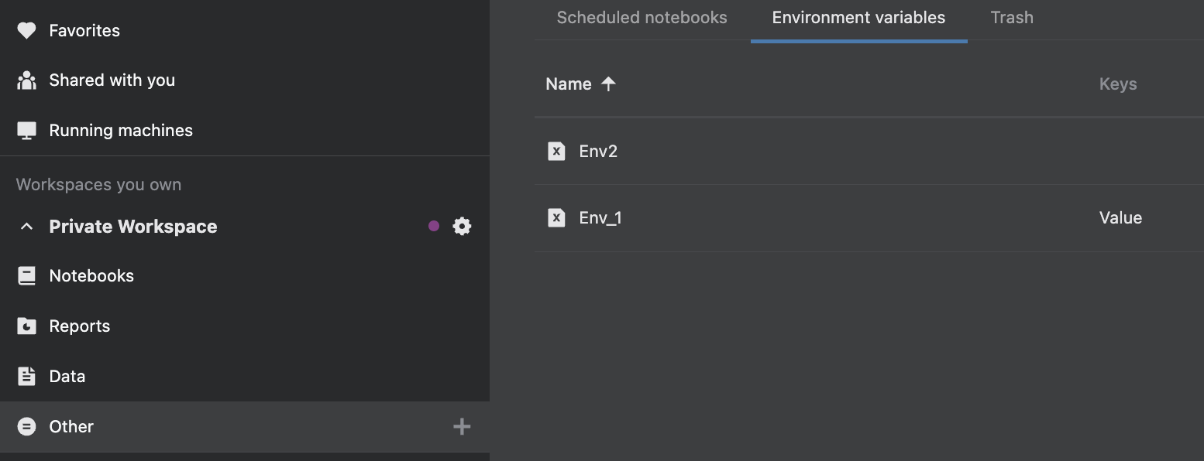Screen dimensions: 1204x461
Task: Click the Notebooks sidebar icon
Action: pos(27,275)
